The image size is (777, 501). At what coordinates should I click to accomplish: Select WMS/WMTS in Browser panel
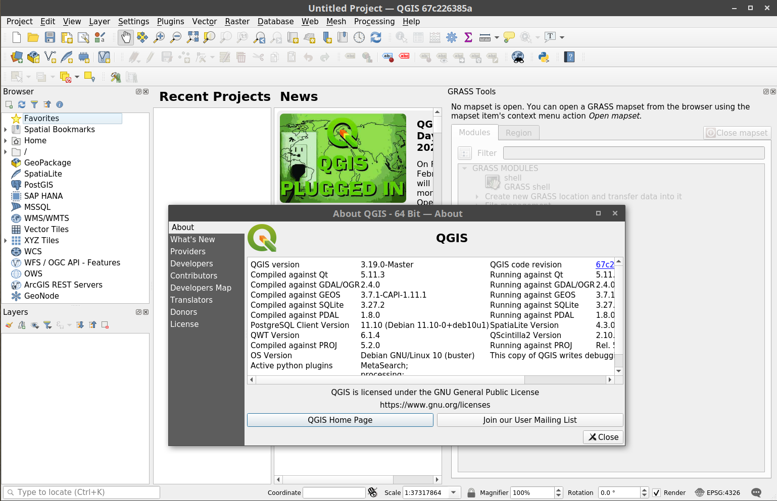[x=46, y=218]
